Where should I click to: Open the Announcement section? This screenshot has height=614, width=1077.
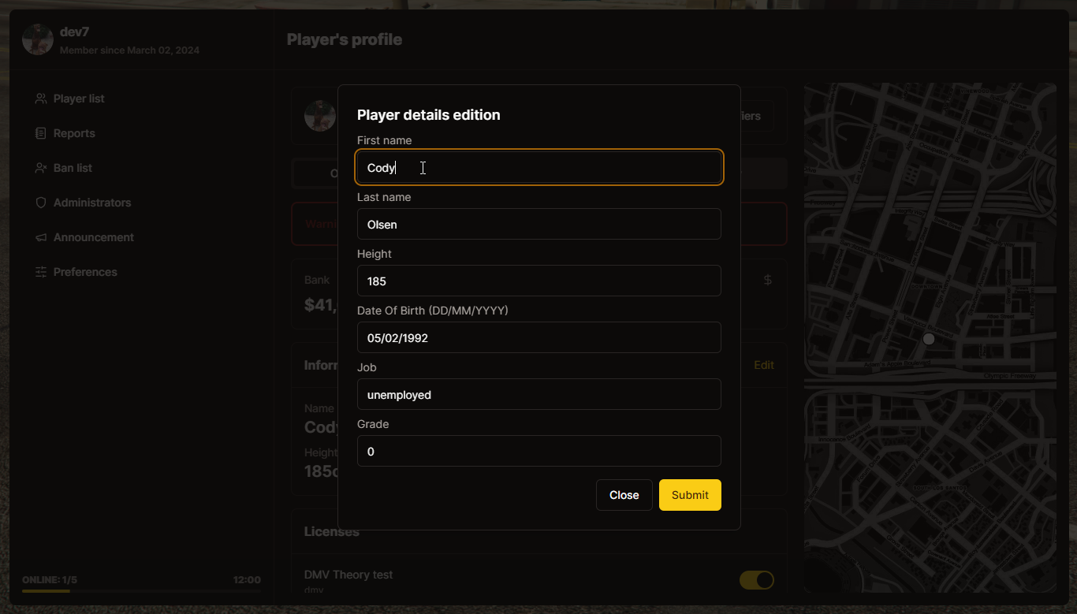click(93, 236)
